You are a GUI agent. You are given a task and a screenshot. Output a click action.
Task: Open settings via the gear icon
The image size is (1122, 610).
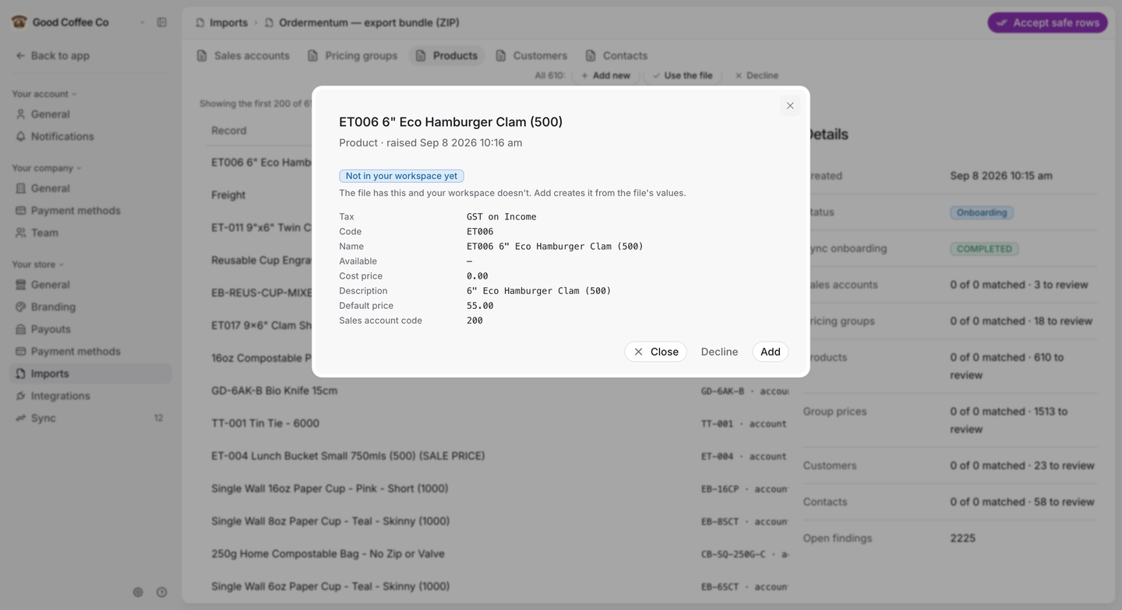(138, 592)
